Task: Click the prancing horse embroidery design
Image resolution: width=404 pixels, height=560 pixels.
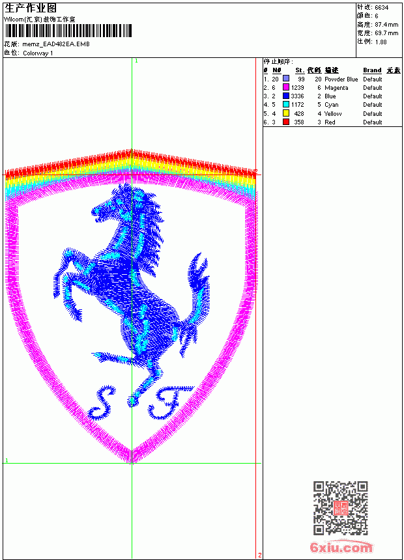Action: coord(132,294)
